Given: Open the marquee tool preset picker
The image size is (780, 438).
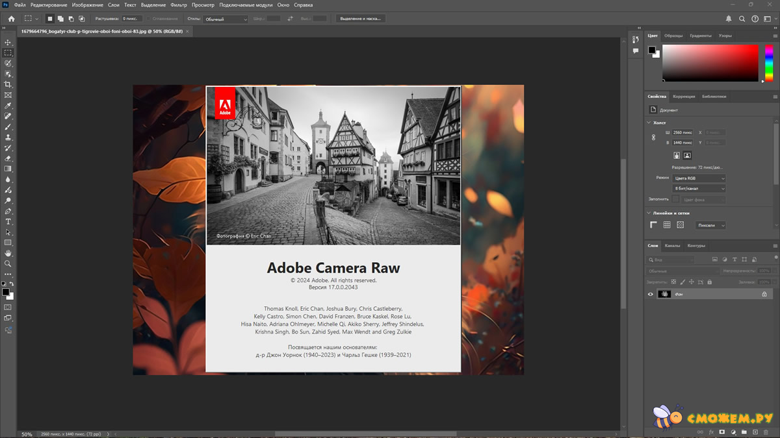Looking at the screenshot, I should coord(31,19).
